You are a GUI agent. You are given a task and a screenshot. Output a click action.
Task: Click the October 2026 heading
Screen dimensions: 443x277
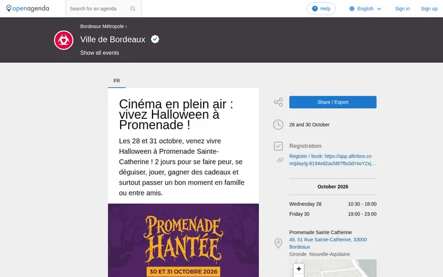tap(332, 187)
